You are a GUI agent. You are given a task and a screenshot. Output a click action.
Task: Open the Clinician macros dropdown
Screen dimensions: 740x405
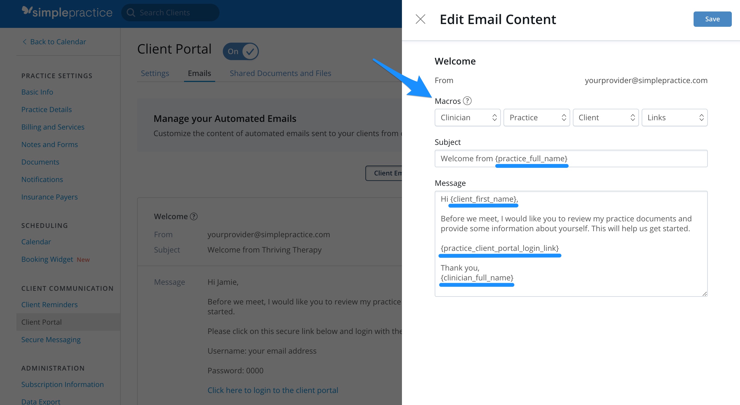click(x=467, y=117)
